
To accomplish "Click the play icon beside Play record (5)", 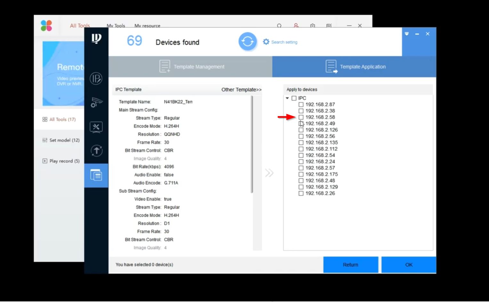I will click(45, 161).
